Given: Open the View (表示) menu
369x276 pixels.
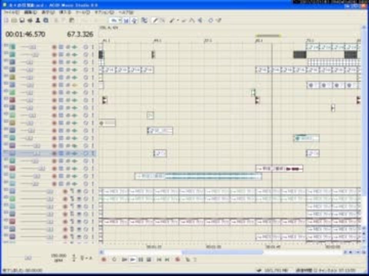Looking at the screenshot, I should click(48, 12).
